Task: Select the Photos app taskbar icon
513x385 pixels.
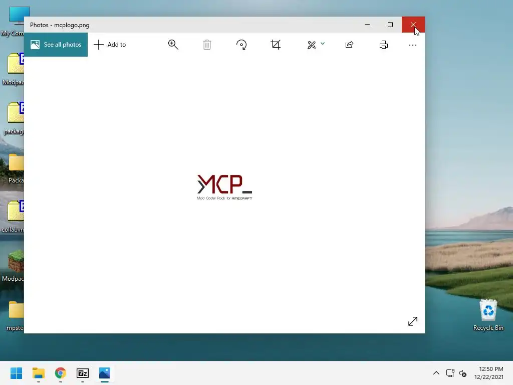Action: pyautogui.click(x=105, y=373)
